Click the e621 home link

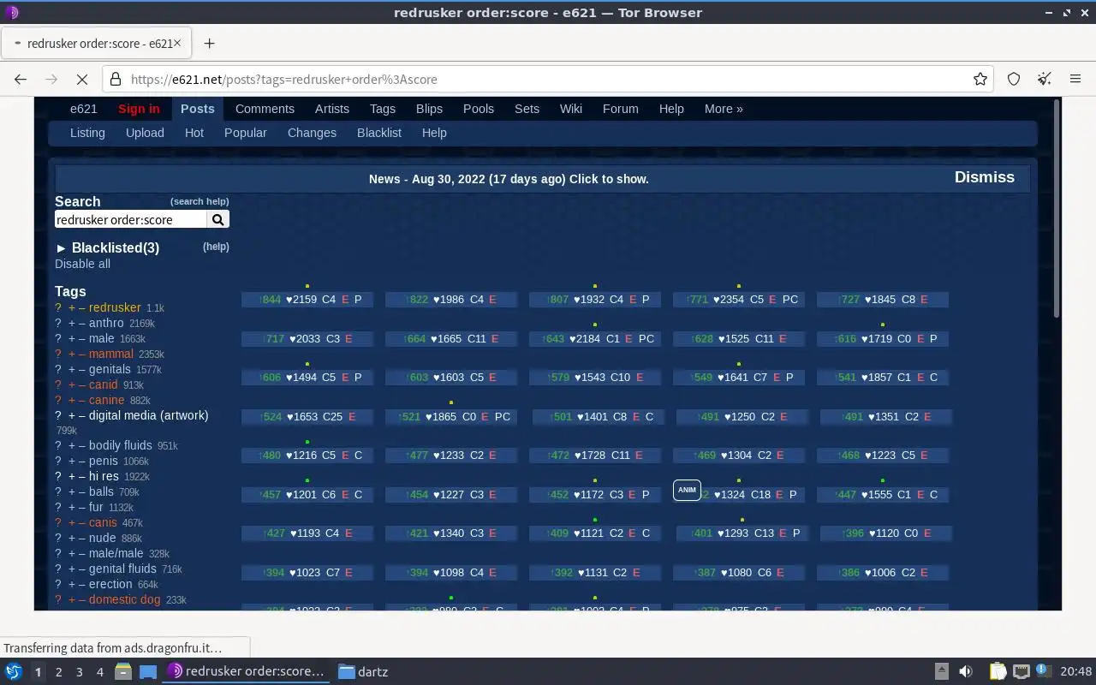[x=84, y=109]
